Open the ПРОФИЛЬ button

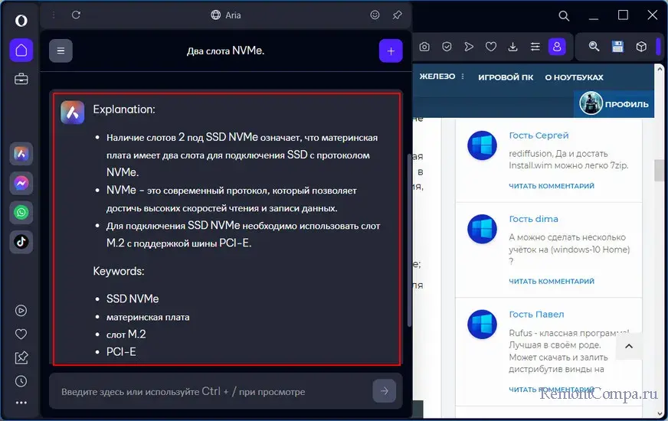coord(615,104)
